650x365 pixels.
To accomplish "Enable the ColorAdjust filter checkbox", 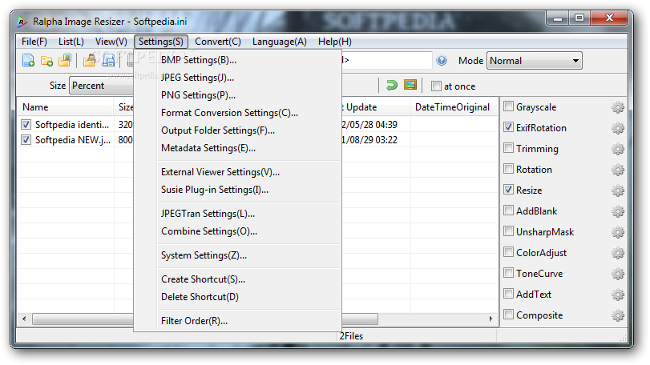I will click(x=508, y=251).
